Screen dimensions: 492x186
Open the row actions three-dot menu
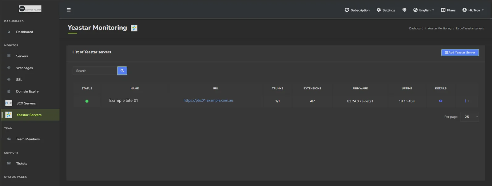tap(466, 101)
